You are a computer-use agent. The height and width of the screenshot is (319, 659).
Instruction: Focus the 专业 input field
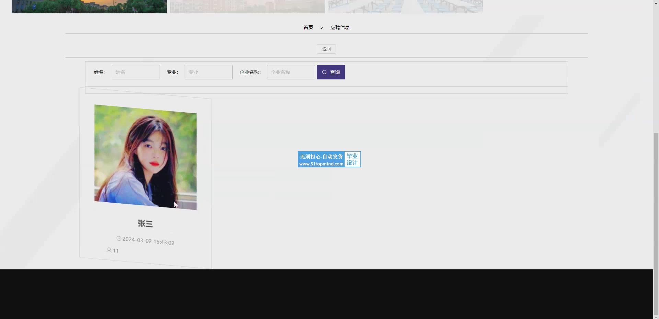click(209, 72)
